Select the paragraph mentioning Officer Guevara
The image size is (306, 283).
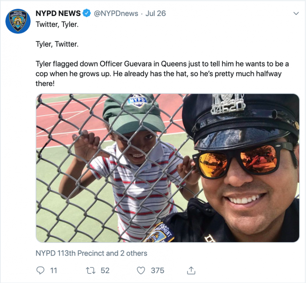[162, 74]
